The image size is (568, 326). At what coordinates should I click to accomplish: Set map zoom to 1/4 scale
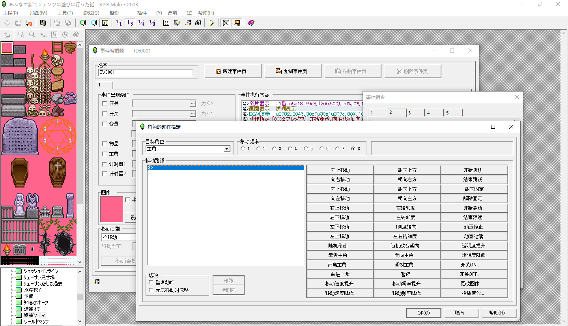tap(141, 23)
